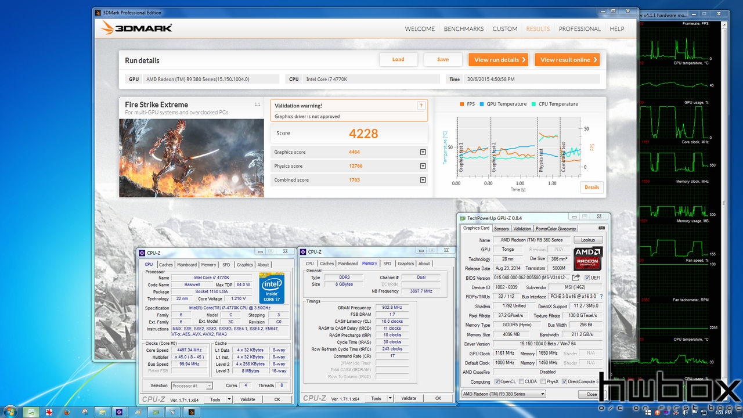Switch to 3DMark orange taskbar icon
The width and height of the screenshot is (743, 418).
[191, 412]
